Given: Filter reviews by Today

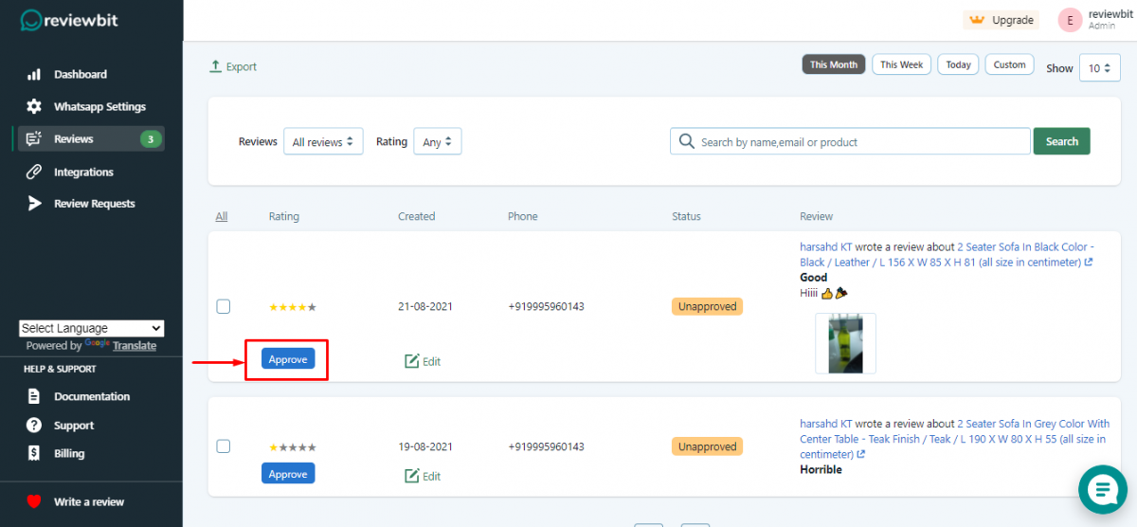Looking at the screenshot, I should pyautogui.click(x=958, y=64).
